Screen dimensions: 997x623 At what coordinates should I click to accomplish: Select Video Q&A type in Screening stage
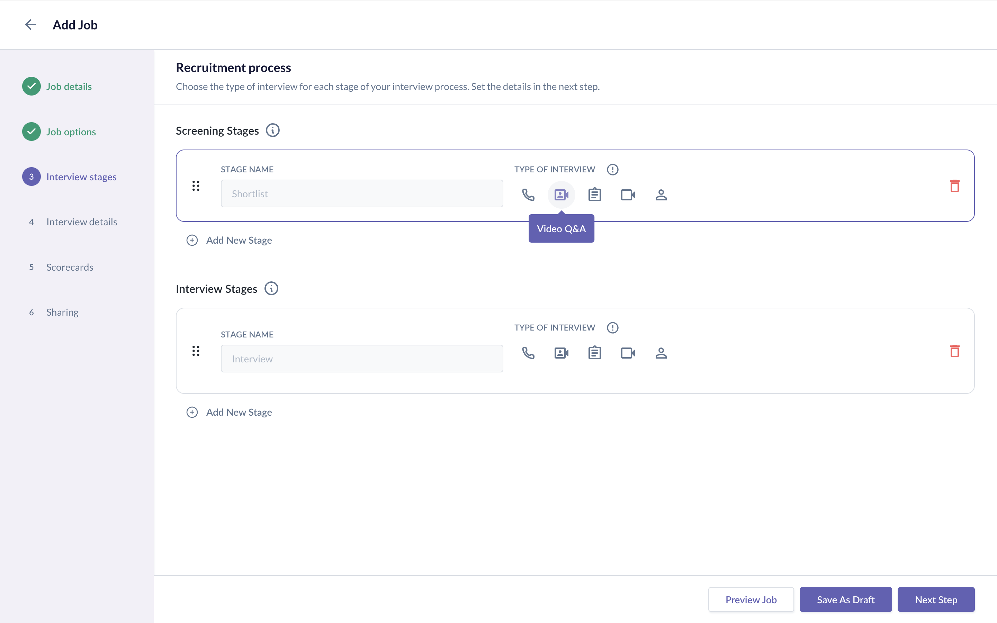click(561, 195)
